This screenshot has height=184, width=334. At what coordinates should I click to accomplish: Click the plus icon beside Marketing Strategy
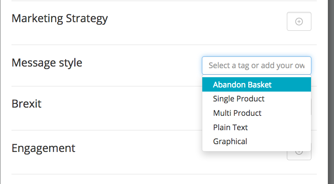pos(299,21)
